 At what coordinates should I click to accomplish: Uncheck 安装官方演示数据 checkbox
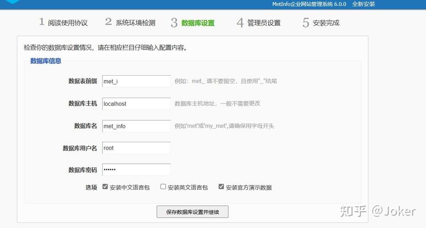point(221,187)
